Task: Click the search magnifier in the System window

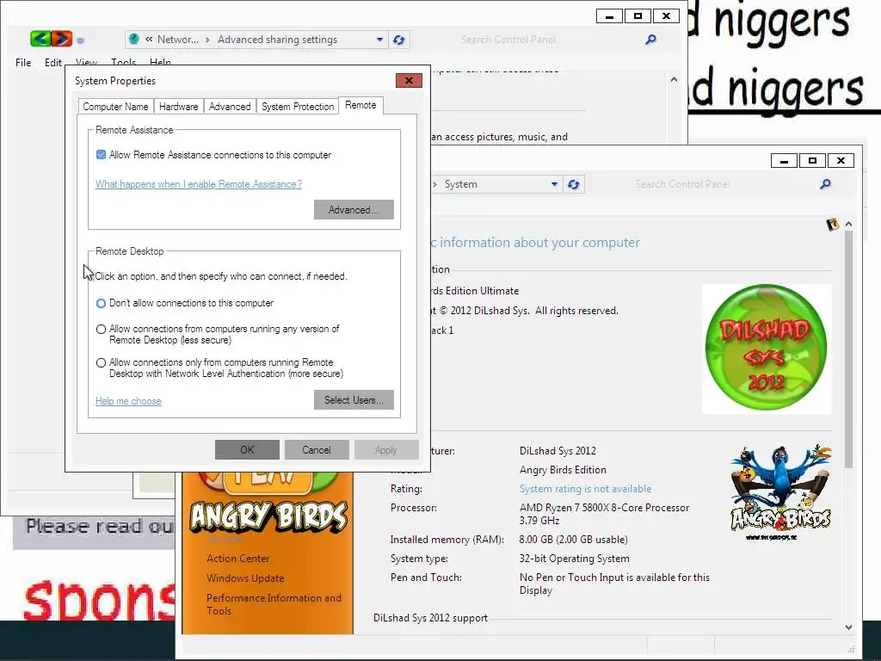Action: pyautogui.click(x=825, y=184)
